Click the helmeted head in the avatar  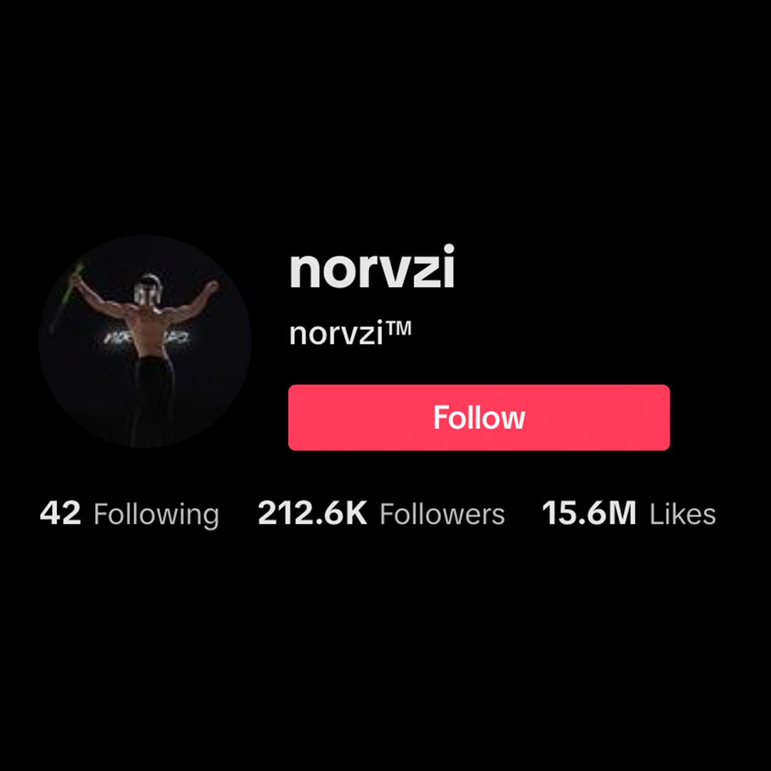coord(147,288)
